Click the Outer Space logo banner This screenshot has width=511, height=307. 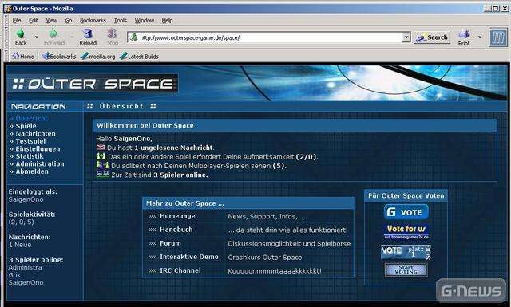[93, 84]
